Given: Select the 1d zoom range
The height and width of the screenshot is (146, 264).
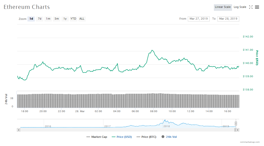Looking at the screenshot, I should point(31,19).
